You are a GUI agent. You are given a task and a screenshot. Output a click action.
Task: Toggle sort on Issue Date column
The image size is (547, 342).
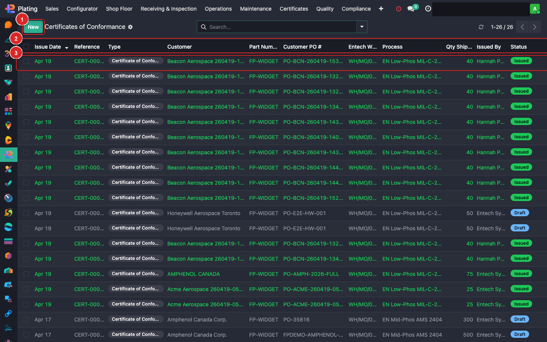pos(48,47)
